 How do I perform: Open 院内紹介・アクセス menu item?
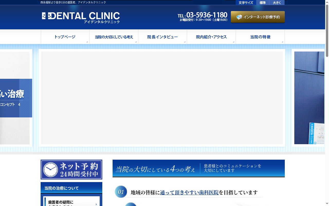[212, 37]
